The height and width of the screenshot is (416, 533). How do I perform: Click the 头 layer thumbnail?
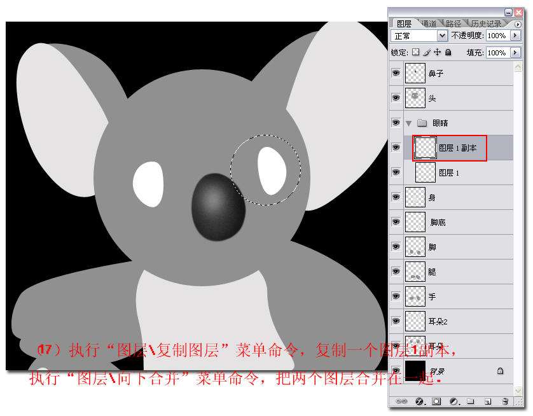pos(415,98)
